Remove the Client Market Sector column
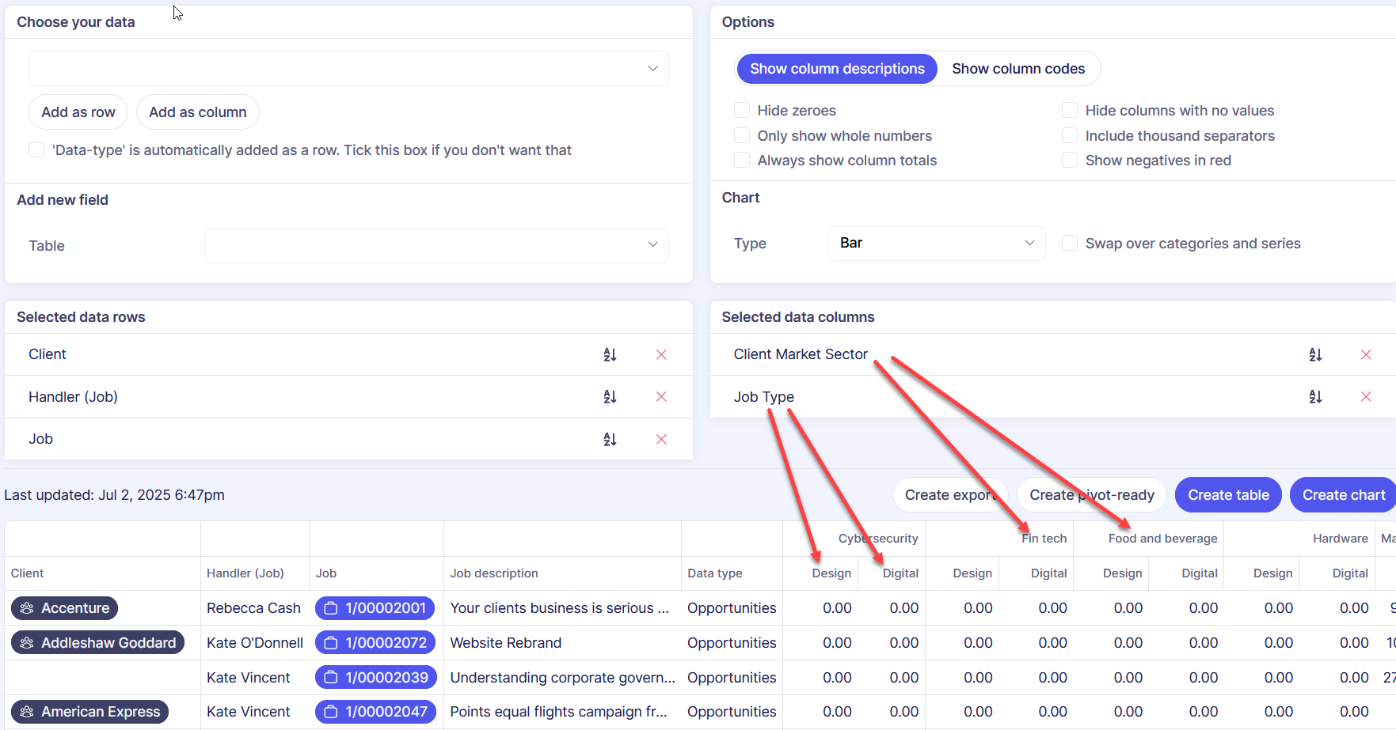Image resolution: width=1396 pixels, height=730 pixels. 1366,355
